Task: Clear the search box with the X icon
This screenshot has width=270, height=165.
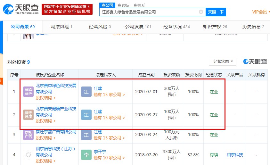Action: 201,12
